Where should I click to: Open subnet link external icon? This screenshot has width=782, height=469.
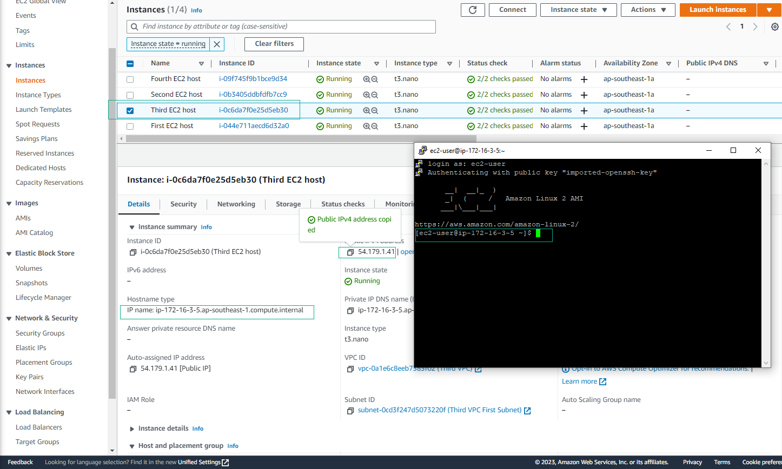pyautogui.click(x=527, y=411)
